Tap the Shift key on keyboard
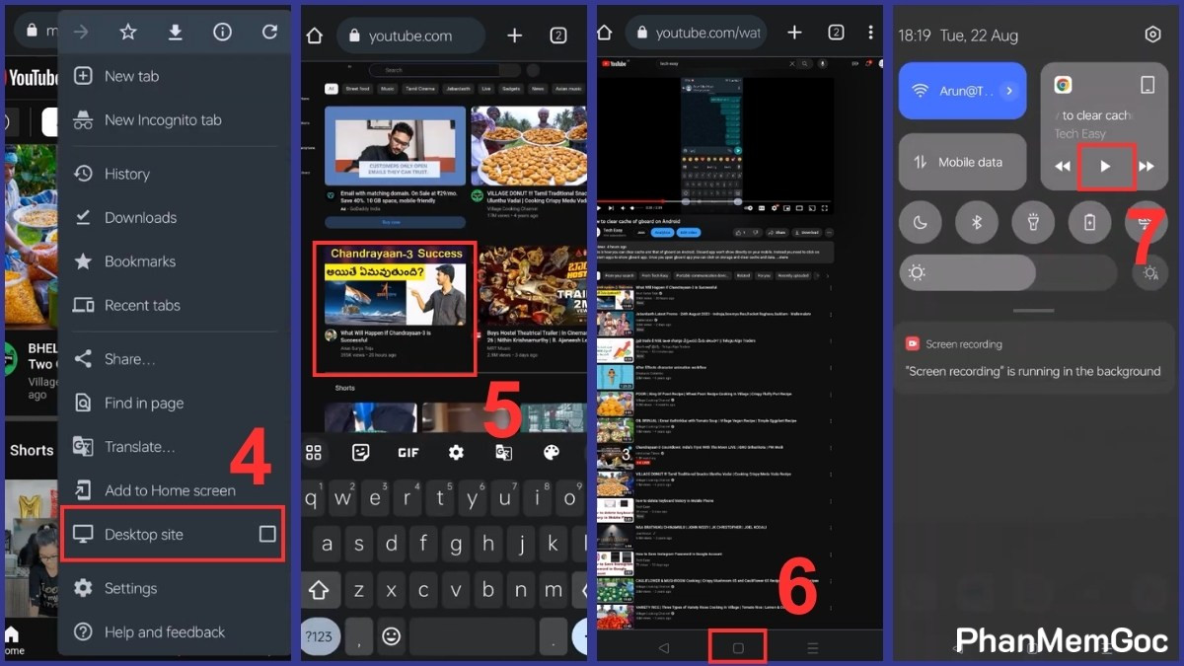 point(319,590)
